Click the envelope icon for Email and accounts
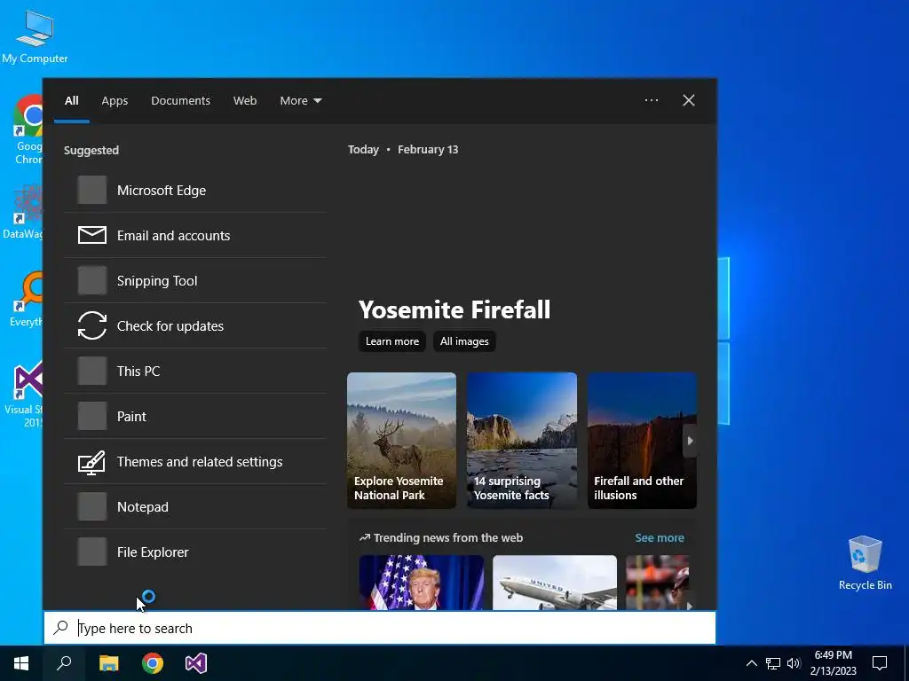 [92, 235]
